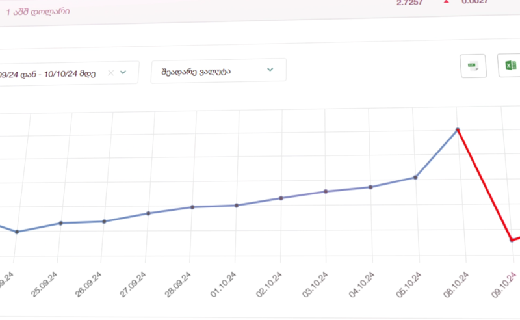Click the chart data point for 02.10.24

point(281,198)
